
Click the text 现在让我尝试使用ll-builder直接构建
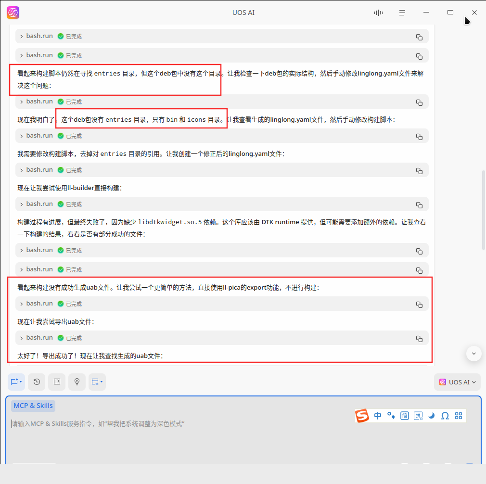70,188
